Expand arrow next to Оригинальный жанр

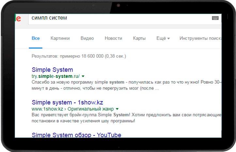117,109
